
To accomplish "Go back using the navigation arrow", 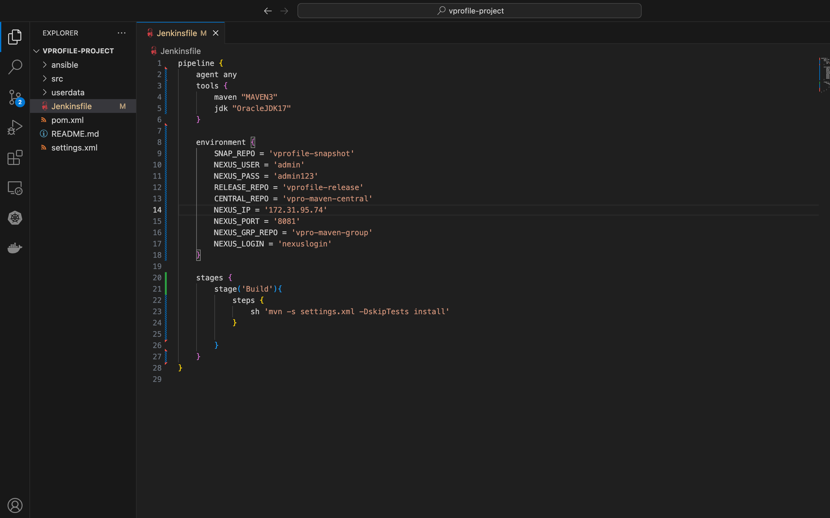I will [x=268, y=11].
